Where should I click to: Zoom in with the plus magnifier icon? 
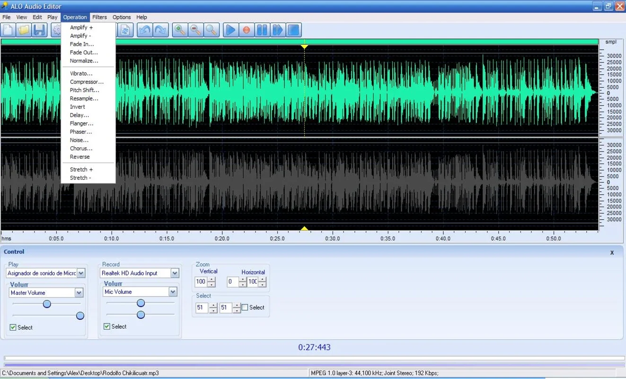(x=180, y=30)
